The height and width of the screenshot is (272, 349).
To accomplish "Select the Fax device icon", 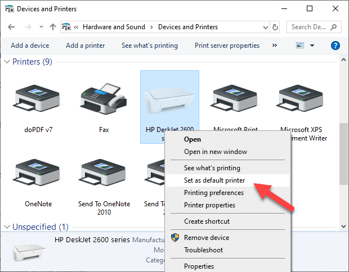I will click(x=104, y=98).
